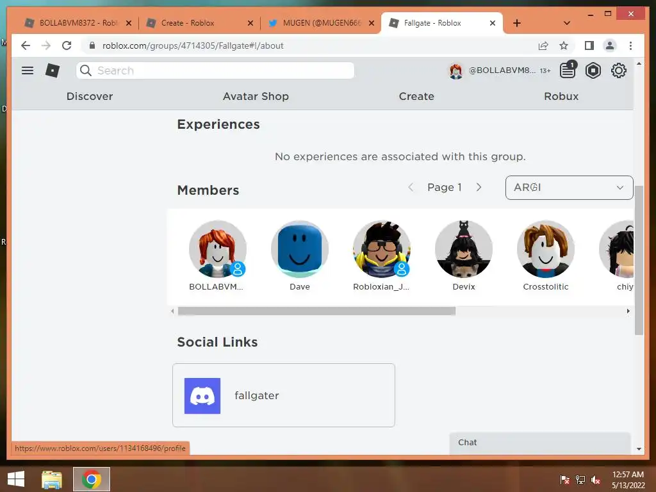
Task: Click the Action Center flag tray icon
Action: tap(564, 480)
